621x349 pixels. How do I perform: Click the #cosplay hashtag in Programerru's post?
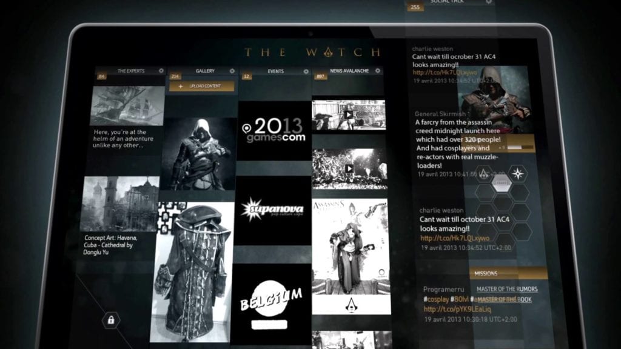coord(438,299)
